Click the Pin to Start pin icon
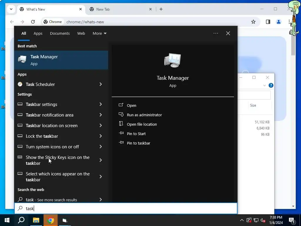Screen dimensions: 301x226 [121, 133]
